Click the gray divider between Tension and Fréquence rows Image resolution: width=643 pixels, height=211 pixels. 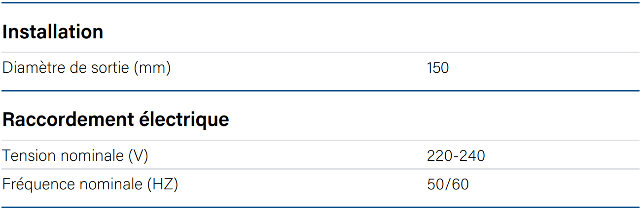[x=321, y=170]
